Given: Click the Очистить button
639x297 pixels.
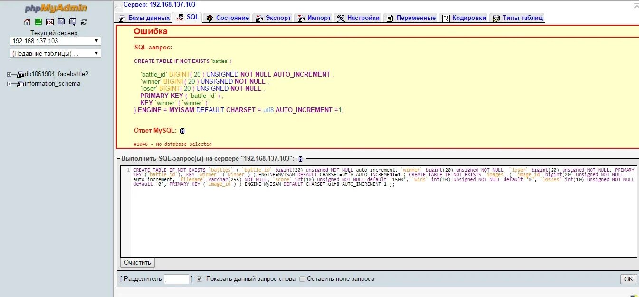Looking at the screenshot, I should (137, 263).
